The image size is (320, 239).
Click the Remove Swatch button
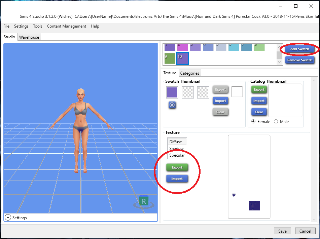tap(300, 60)
